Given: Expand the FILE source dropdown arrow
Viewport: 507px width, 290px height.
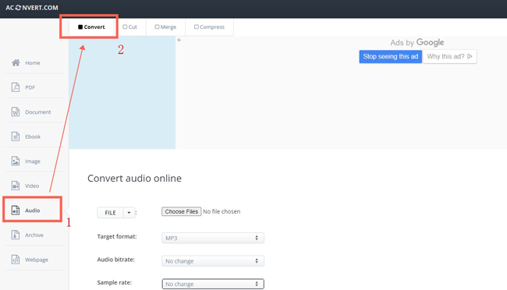Looking at the screenshot, I should pos(129,213).
